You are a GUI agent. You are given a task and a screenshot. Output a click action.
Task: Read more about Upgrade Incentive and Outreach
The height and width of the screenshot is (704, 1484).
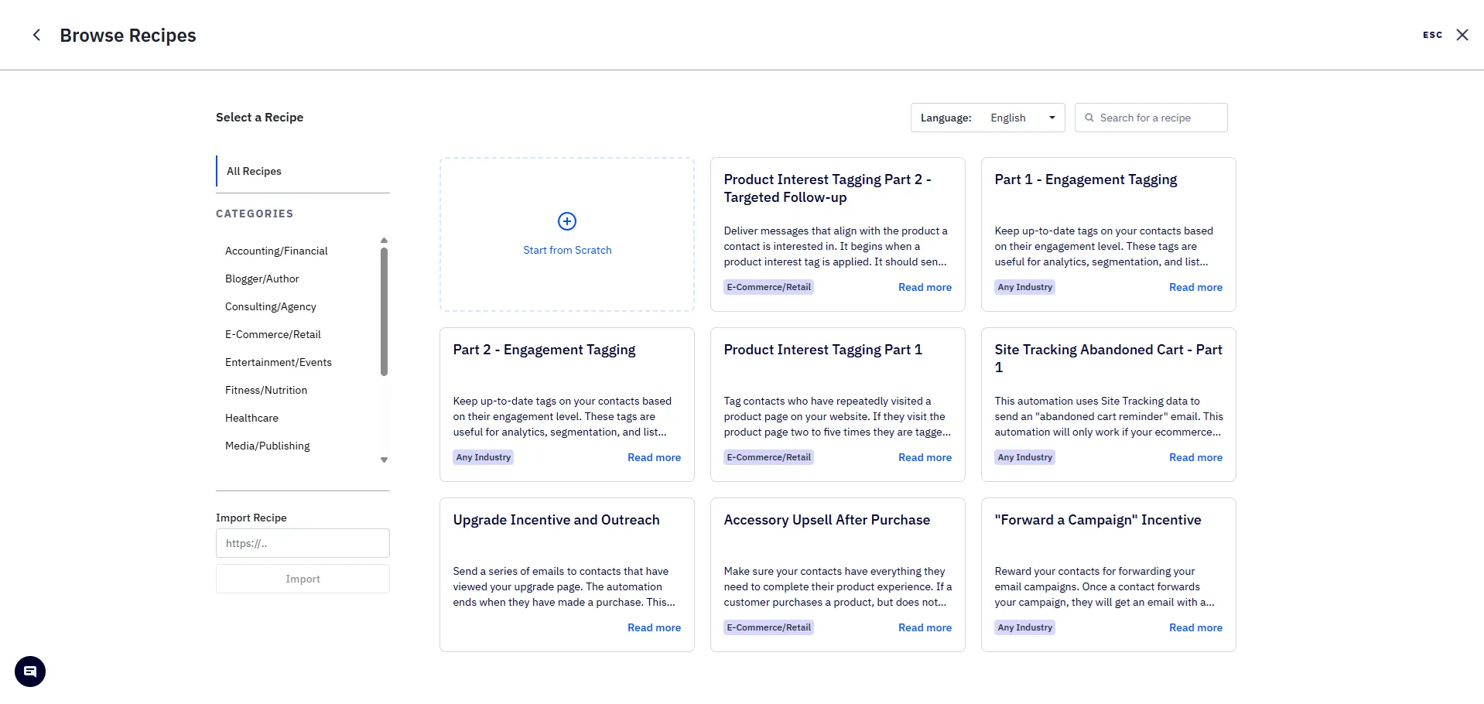tap(654, 627)
